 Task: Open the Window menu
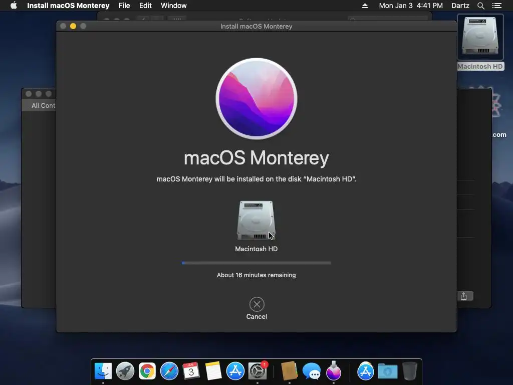pyautogui.click(x=174, y=6)
